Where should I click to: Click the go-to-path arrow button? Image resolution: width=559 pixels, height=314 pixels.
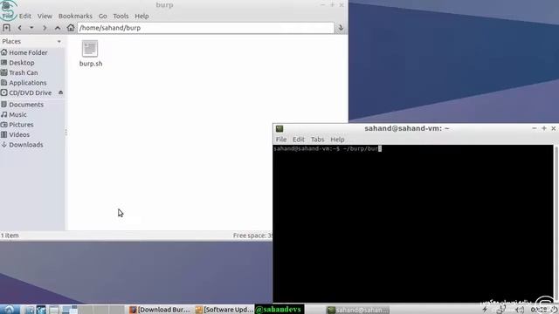[341, 28]
